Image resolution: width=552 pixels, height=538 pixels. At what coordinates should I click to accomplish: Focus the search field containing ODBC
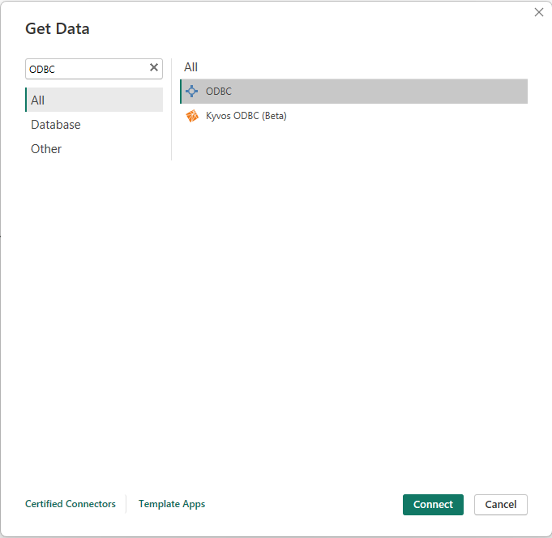(85, 69)
